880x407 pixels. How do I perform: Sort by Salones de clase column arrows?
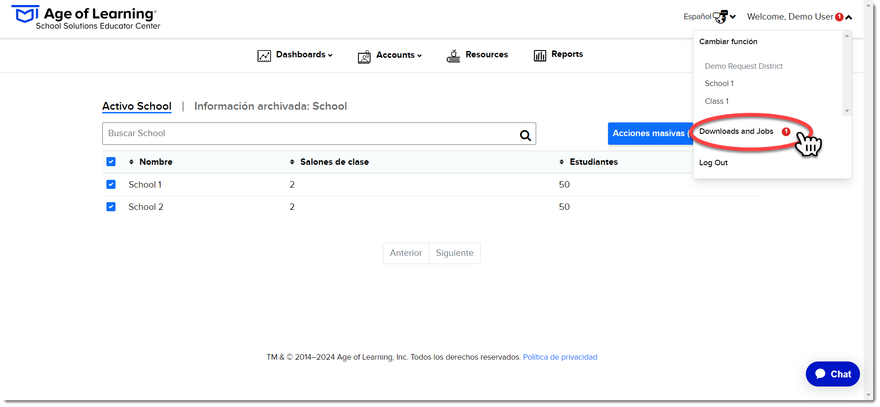point(292,162)
